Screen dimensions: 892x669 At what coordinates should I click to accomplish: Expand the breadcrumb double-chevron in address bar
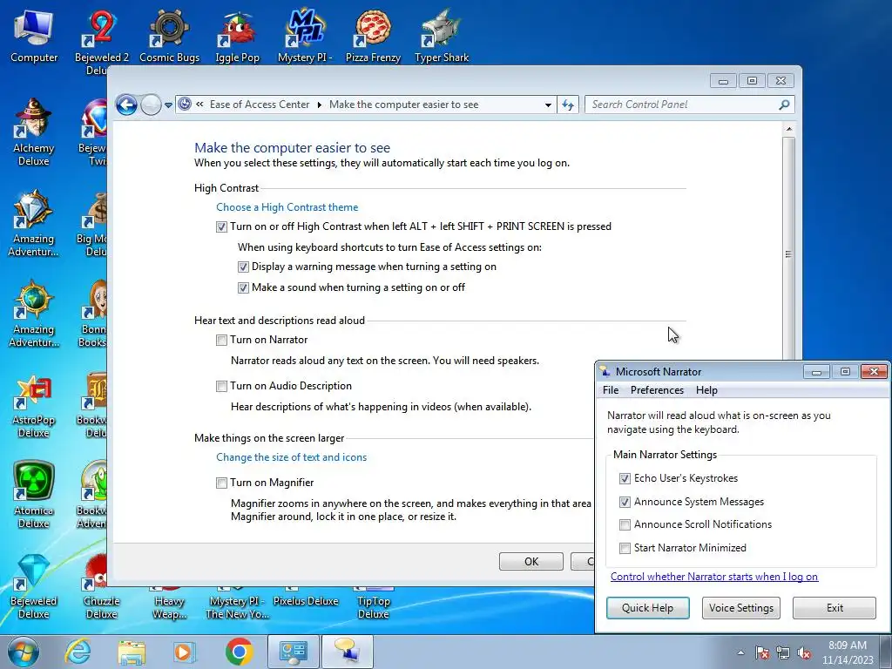tap(199, 105)
